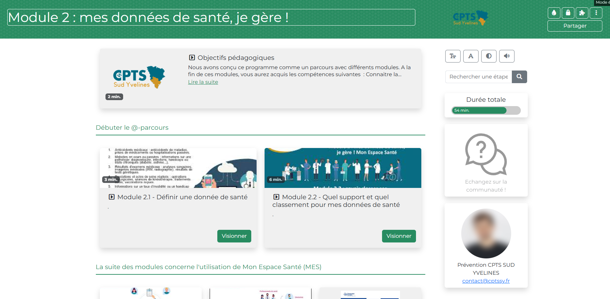Image resolution: width=610 pixels, height=299 pixels.
Task: Toggle the audio reading speaker icon
Action: pyautogui.click(x=507, y=56)
